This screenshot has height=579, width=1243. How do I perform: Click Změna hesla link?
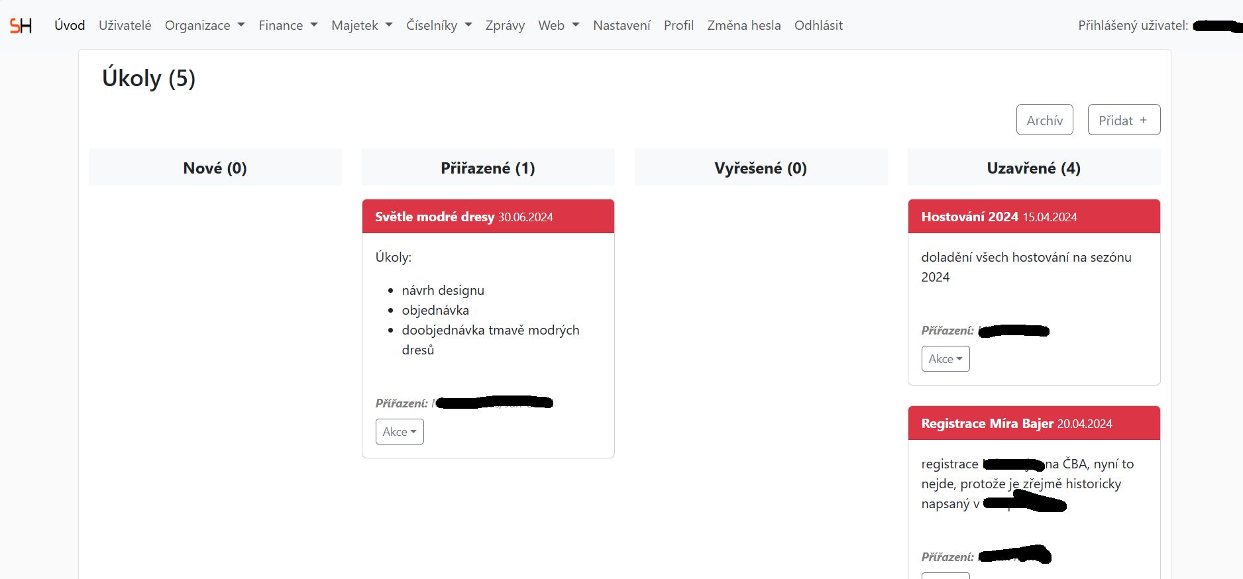[743, 25]
